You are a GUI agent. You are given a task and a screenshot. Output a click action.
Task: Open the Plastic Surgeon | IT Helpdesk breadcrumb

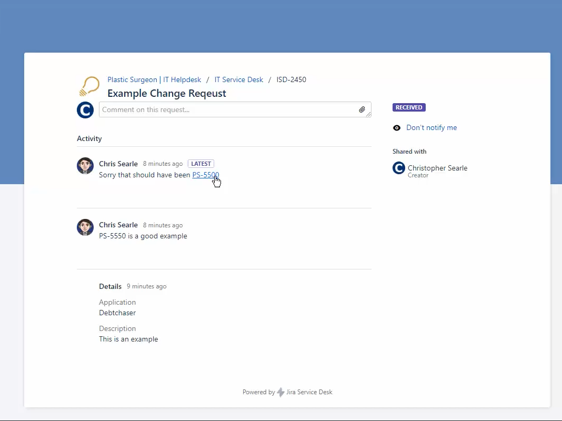click(x=154, y=79)
